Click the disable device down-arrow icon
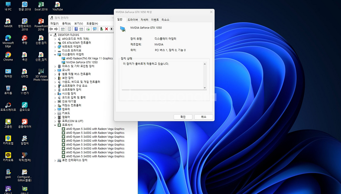 tap(111, 29)
